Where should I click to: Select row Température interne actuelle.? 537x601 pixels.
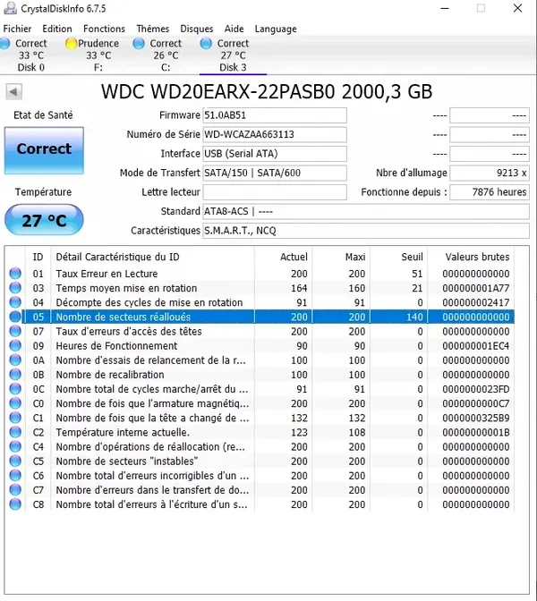(x=260, y=432)
